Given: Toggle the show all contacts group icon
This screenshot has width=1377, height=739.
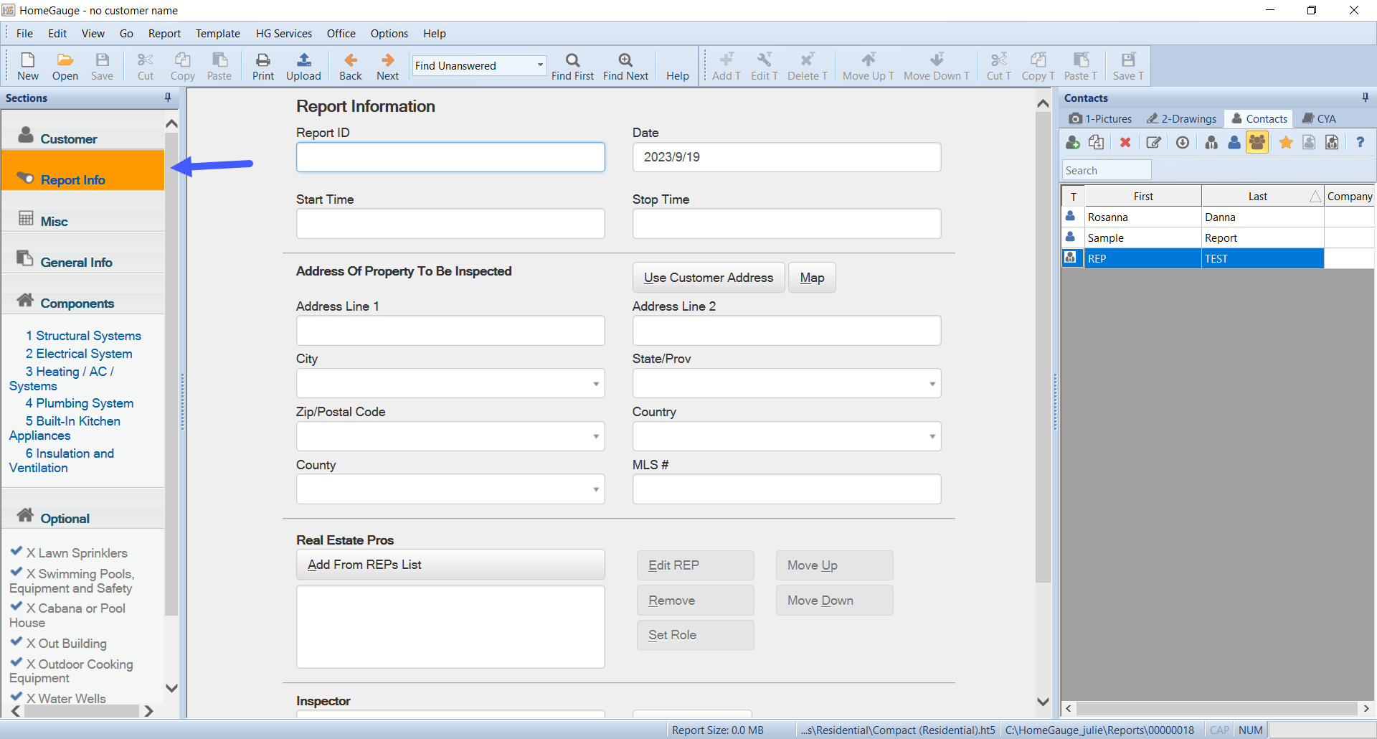Looking at the screenshot, I should [x=1257, y=143].
